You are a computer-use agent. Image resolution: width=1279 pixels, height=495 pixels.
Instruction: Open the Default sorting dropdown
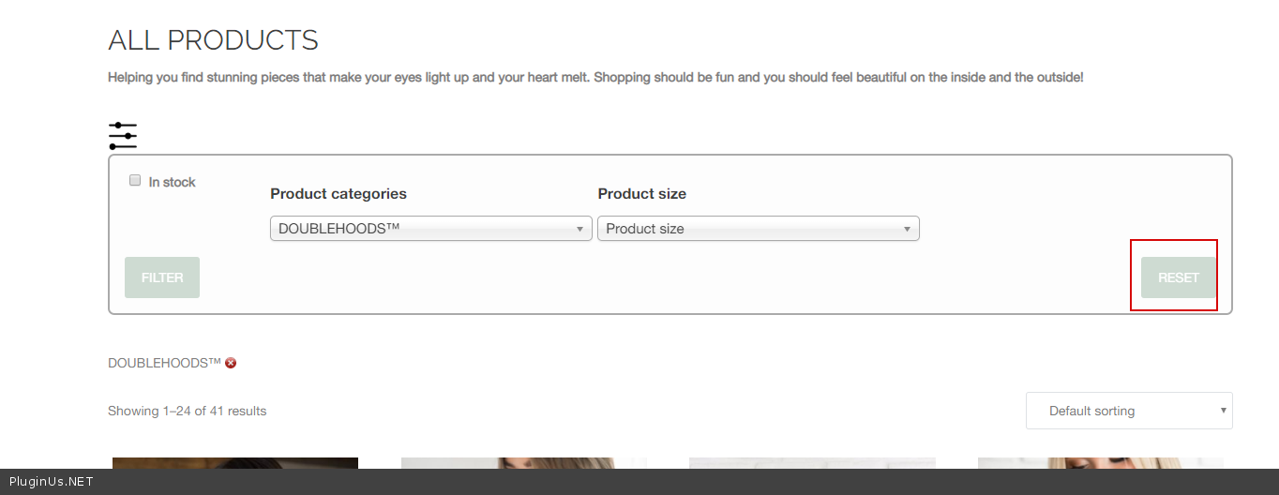(1129, 411)
